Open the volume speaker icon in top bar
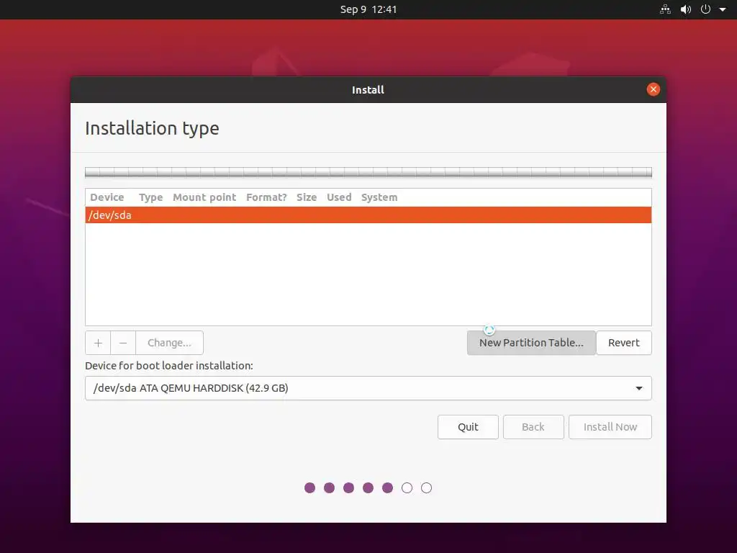The width and height of the screenshot is (737, 553). click(686, 9)
